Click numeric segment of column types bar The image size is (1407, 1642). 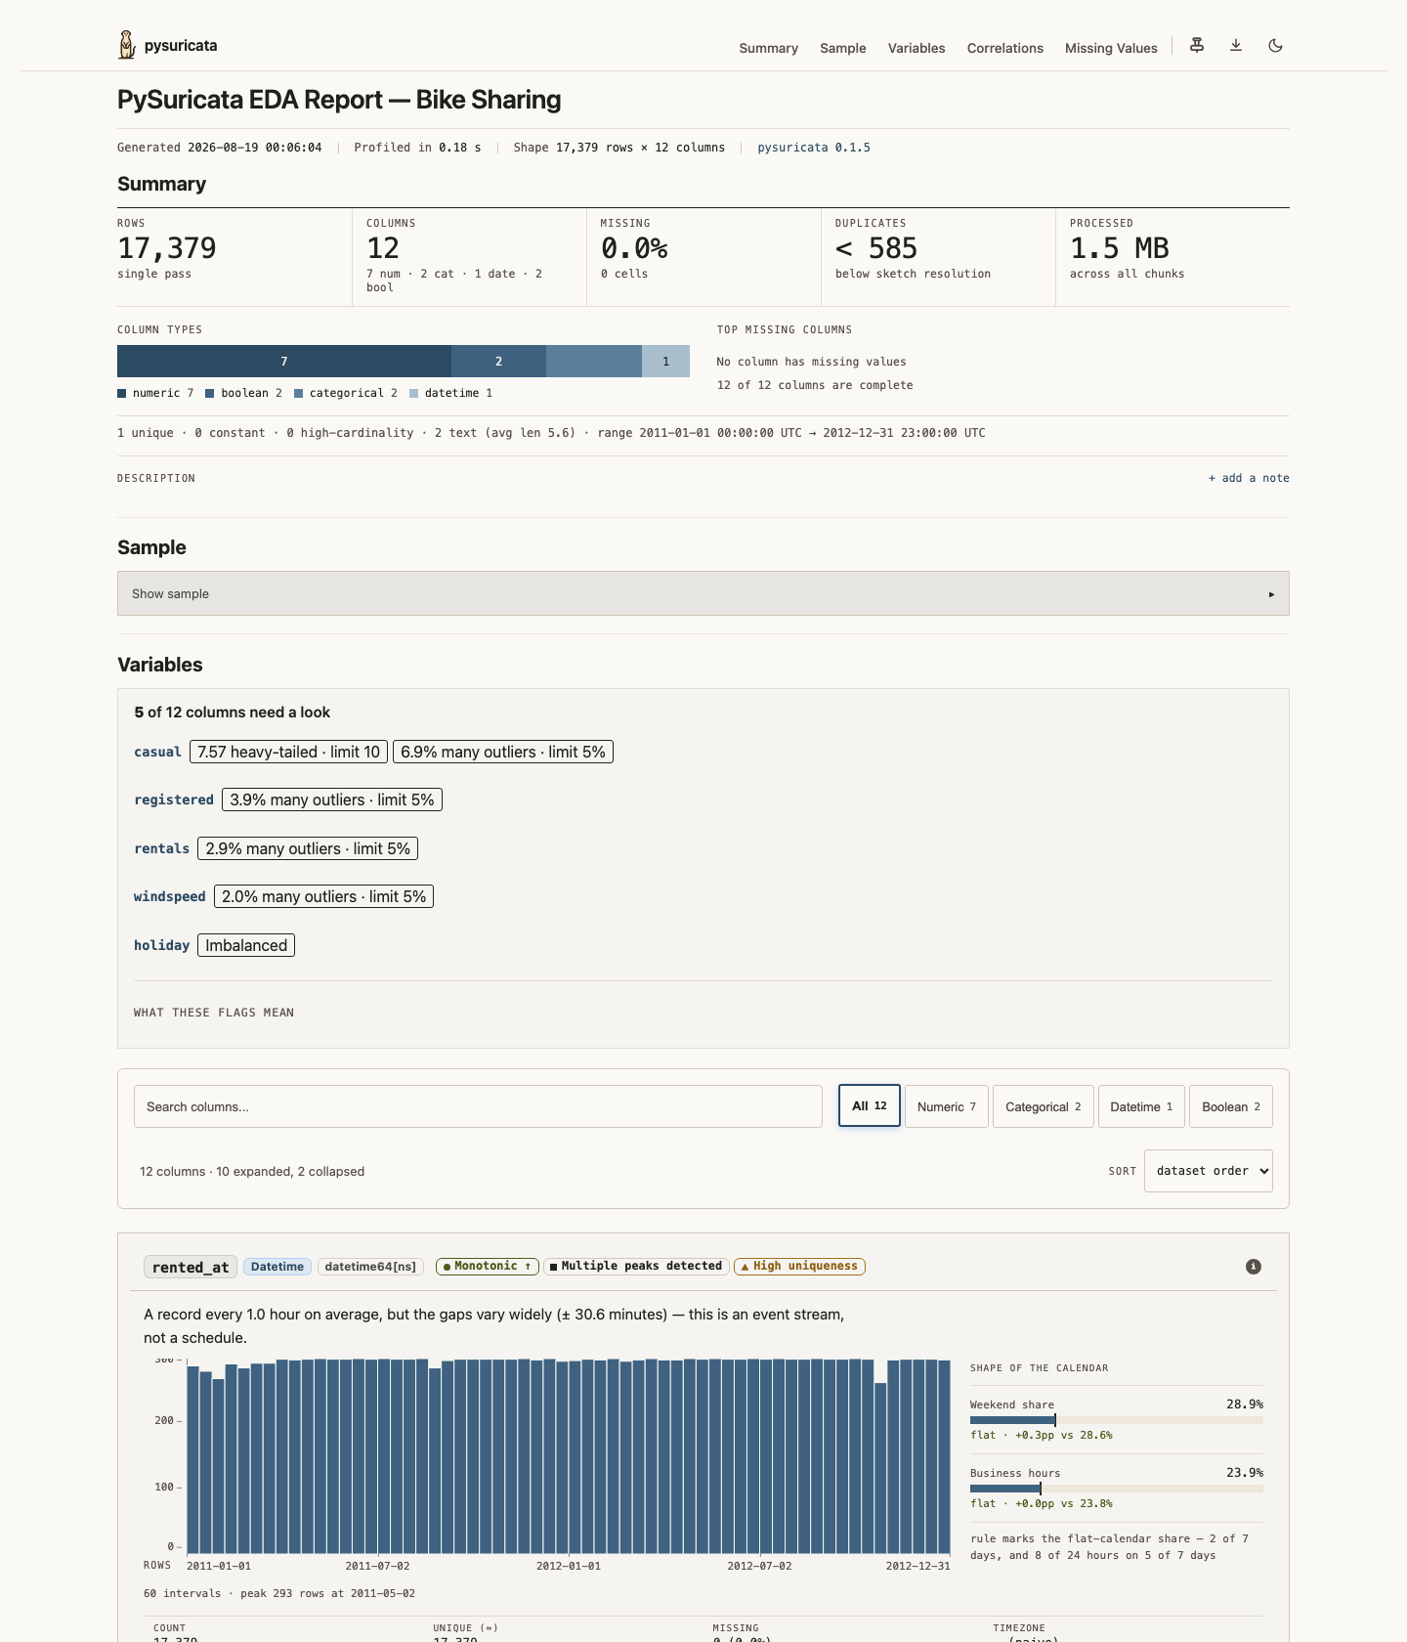284,361
